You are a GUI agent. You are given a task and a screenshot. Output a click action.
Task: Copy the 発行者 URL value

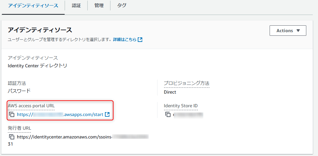point(12,137)
